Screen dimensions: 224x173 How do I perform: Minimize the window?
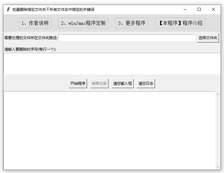click(x=185, y=9)
